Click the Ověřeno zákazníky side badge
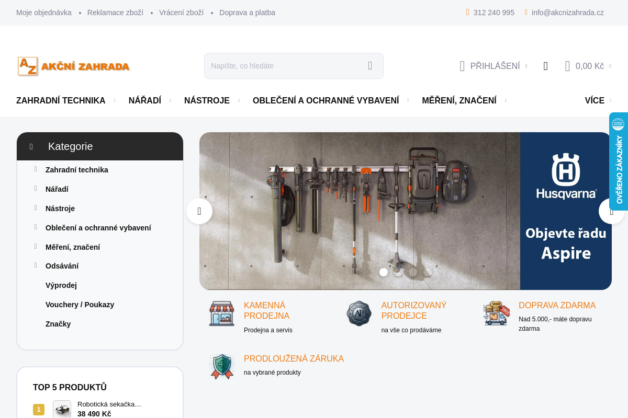The width and height of the screenshot is (628, 418). point(619,161)
